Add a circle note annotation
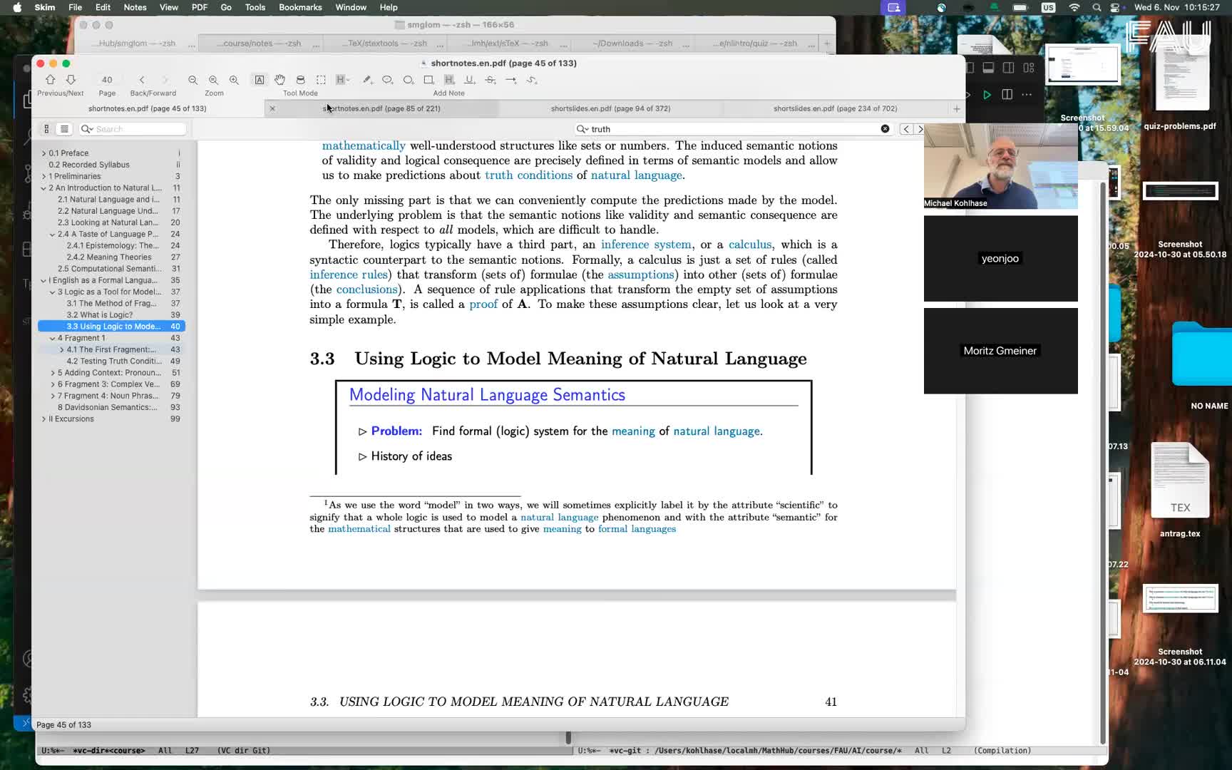Screen dimensions: 1232x770 (x=409, y=80)
